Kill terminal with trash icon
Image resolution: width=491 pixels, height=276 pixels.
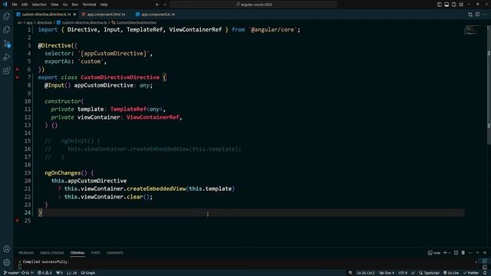(x=463, y=253)
